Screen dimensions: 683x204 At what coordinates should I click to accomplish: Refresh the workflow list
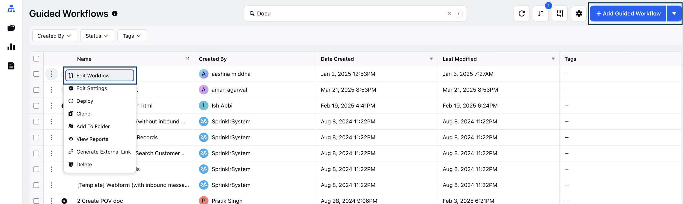tap(521, 14)
